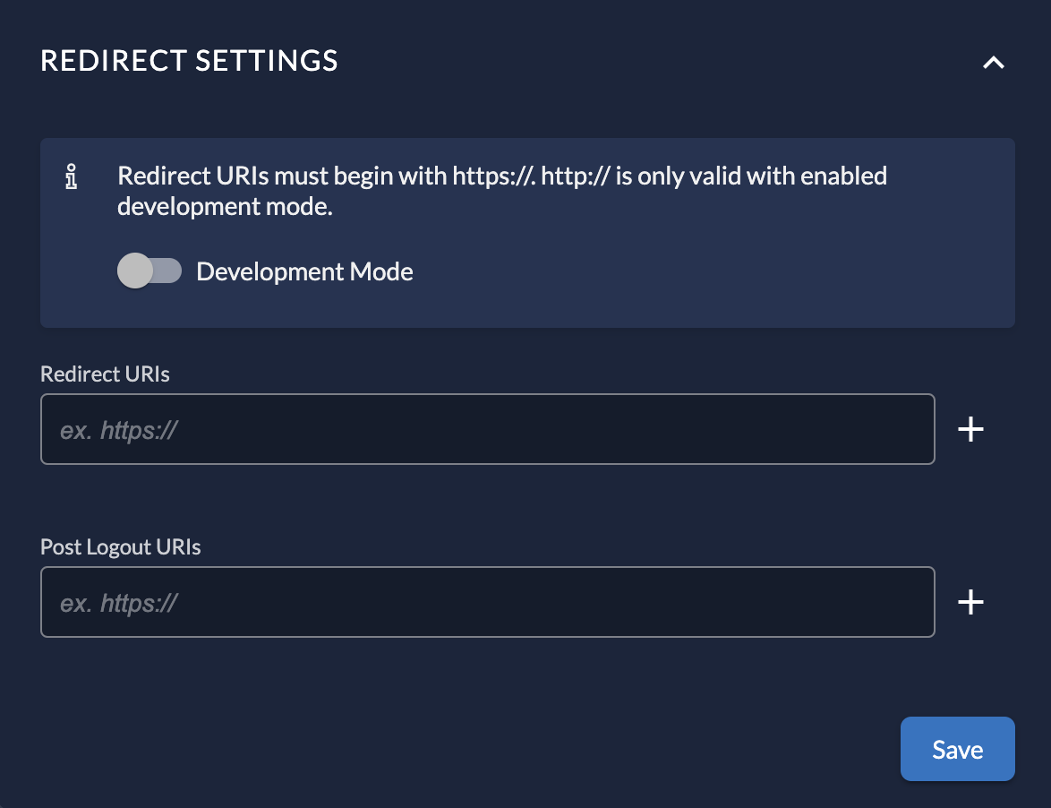Click the info icon in the notice
This screenshot has width=1051, height=808.
click(73, 177)
